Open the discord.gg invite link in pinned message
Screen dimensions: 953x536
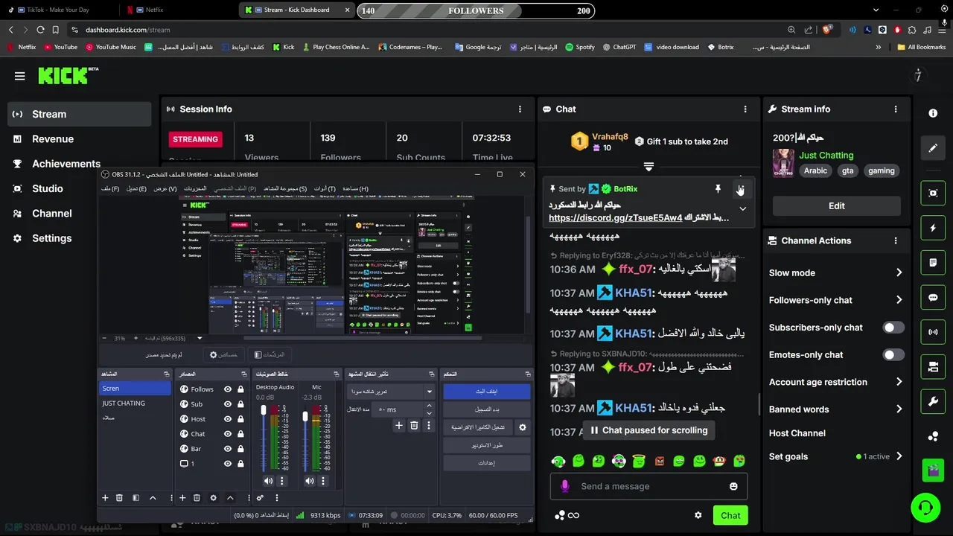pyautogui.click(x=615, y=218)
